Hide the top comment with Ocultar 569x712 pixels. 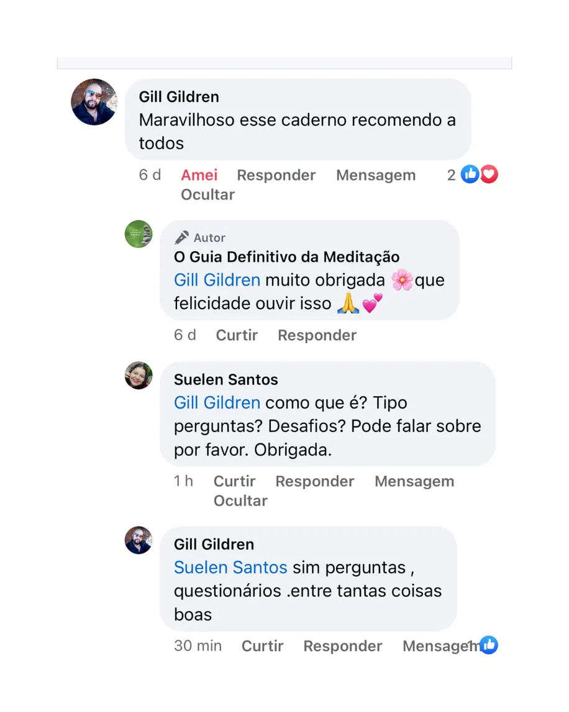click(208, 195)
